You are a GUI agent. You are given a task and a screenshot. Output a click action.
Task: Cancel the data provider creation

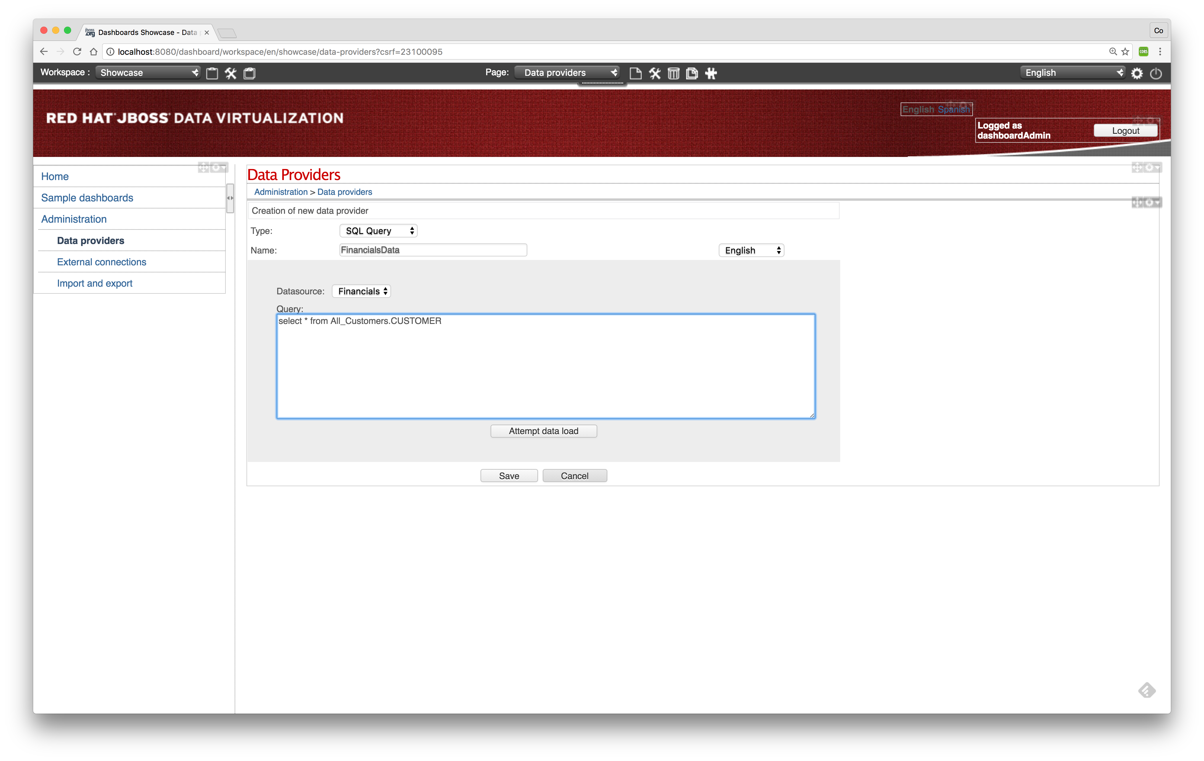[574, 475]
